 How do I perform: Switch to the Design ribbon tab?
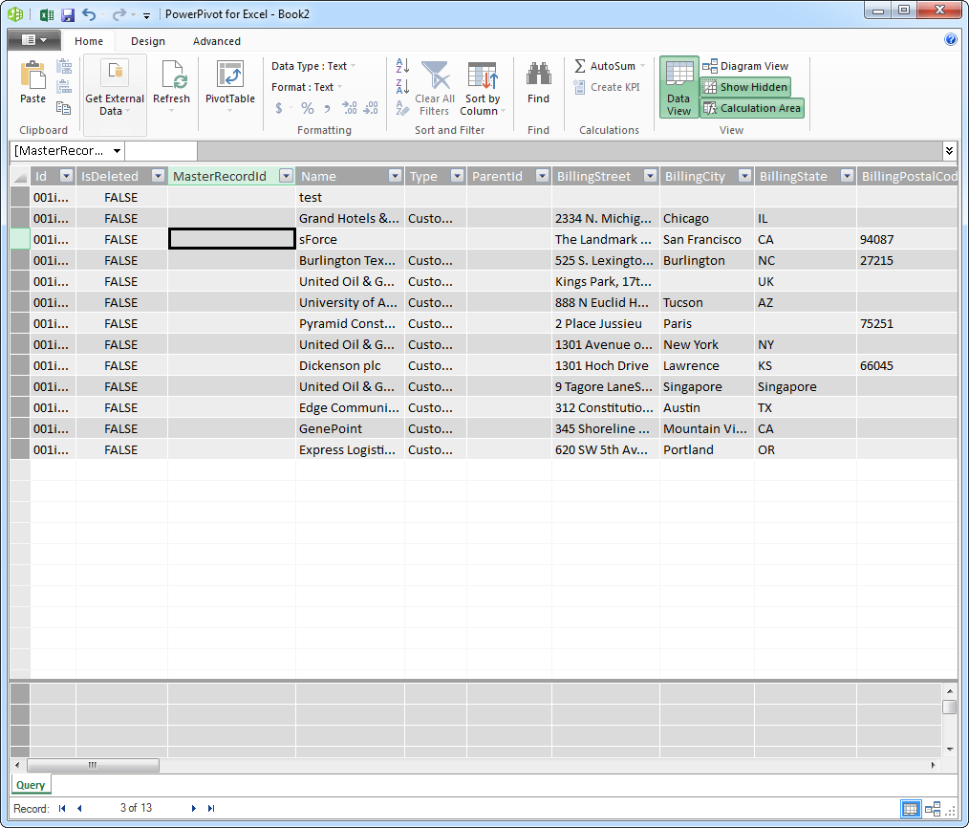[x=147, y=41]
